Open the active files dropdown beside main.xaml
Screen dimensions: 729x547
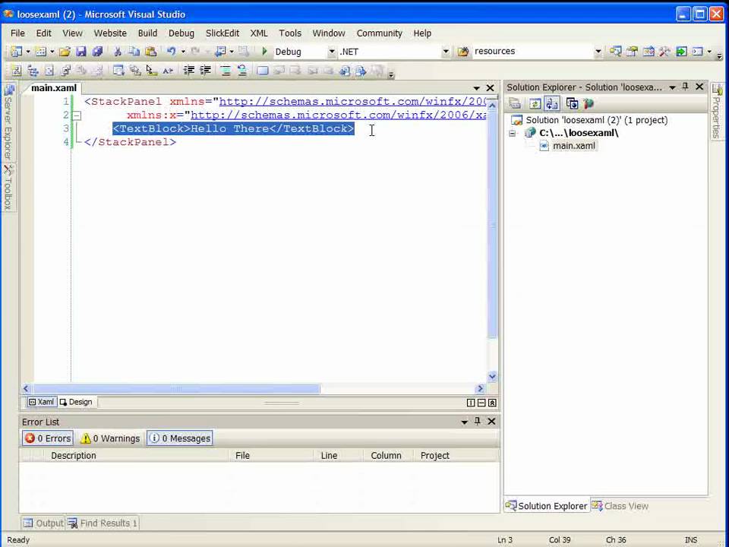click(x=476, y=88)
